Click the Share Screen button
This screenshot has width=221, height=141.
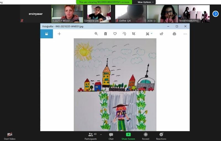[x=128, y=136]
